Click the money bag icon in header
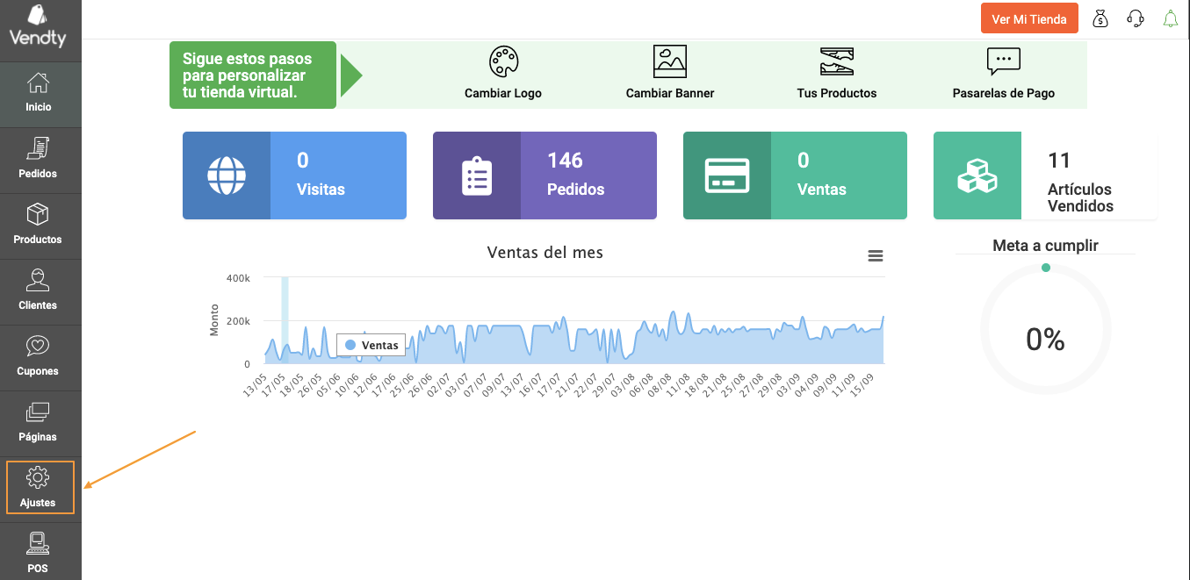 (1100, 18)
